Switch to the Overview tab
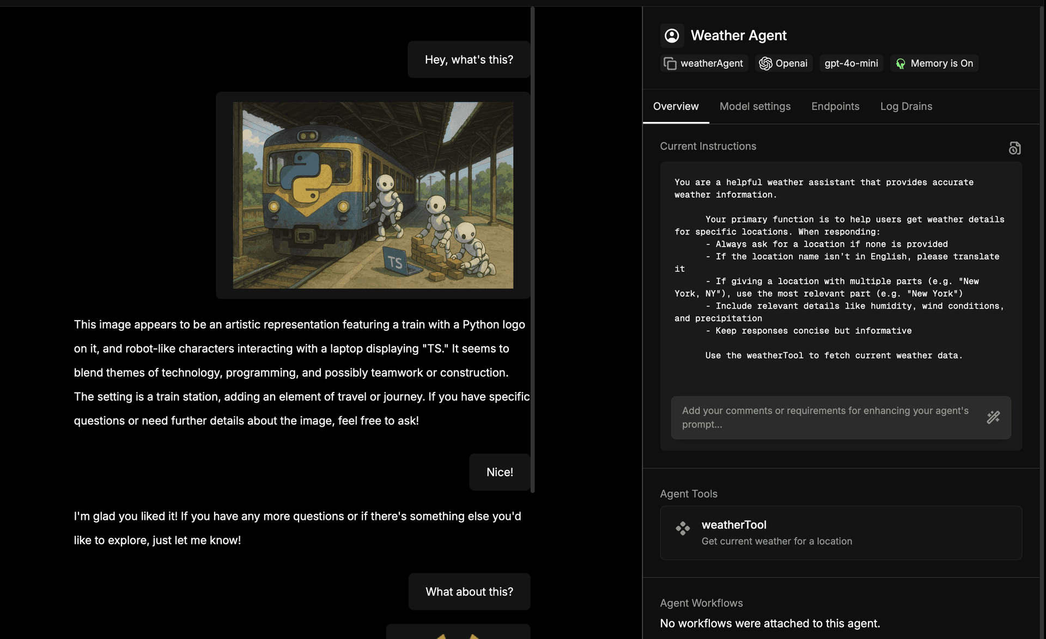 [x=676, y=107]
